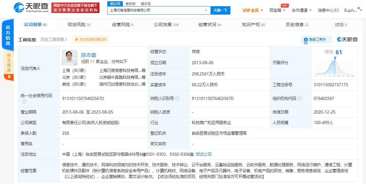Click approval date 2020-12-25
Screen dimensions: 366x184
[324, 112]
